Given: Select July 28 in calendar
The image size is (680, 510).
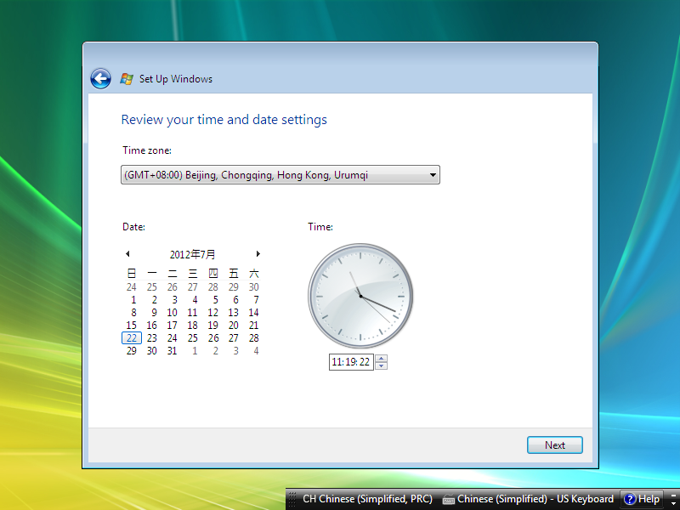Looking at the screenshot, I should tap(253, 337).
